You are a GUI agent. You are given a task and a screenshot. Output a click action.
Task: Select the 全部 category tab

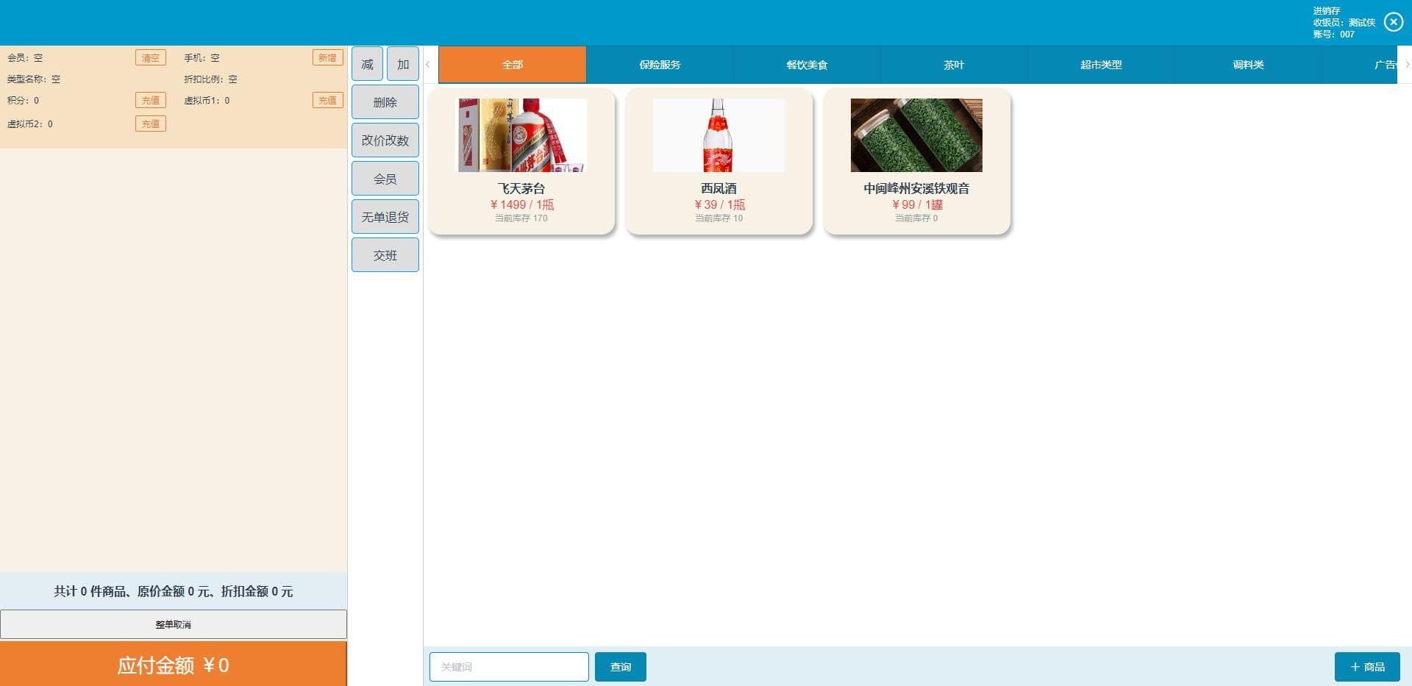click(x=513, y=65)
